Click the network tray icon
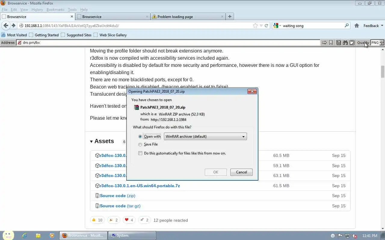Image resolution: width=385 pixels, height=240 pixels. click(x=347, y=236)
